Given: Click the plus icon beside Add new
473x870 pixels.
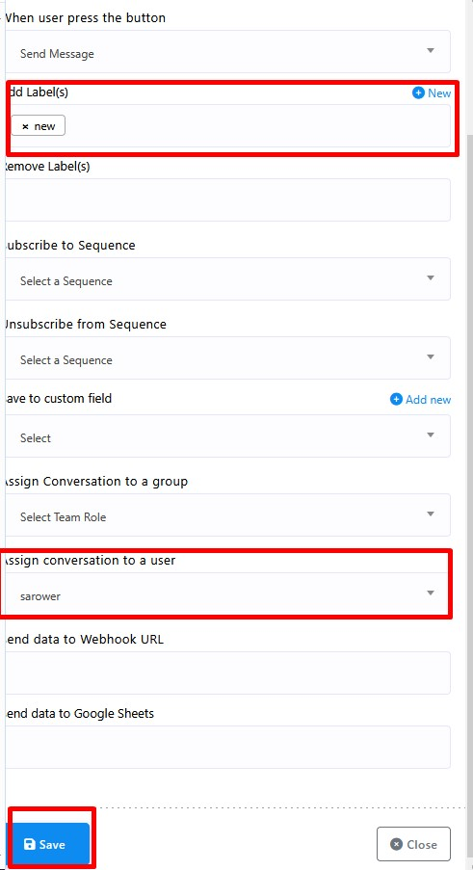Looking at the screenshot, I should [x=396, y=400].
